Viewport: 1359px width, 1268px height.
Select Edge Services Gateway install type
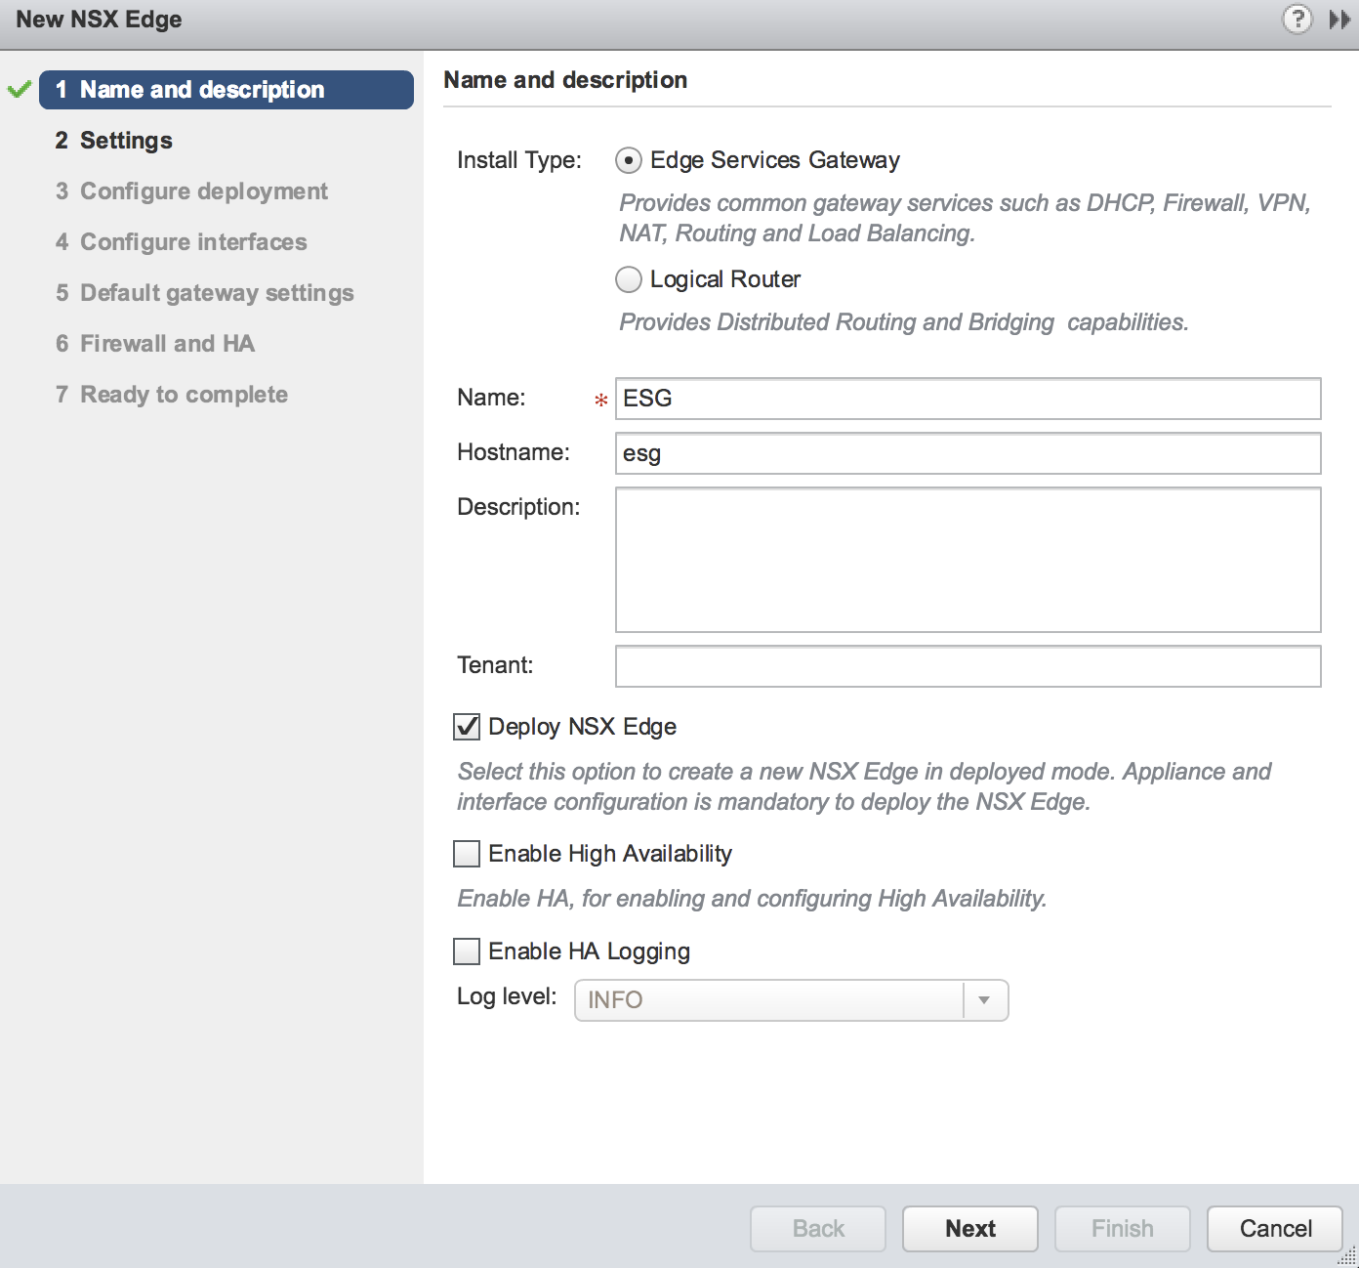[629, 160]
